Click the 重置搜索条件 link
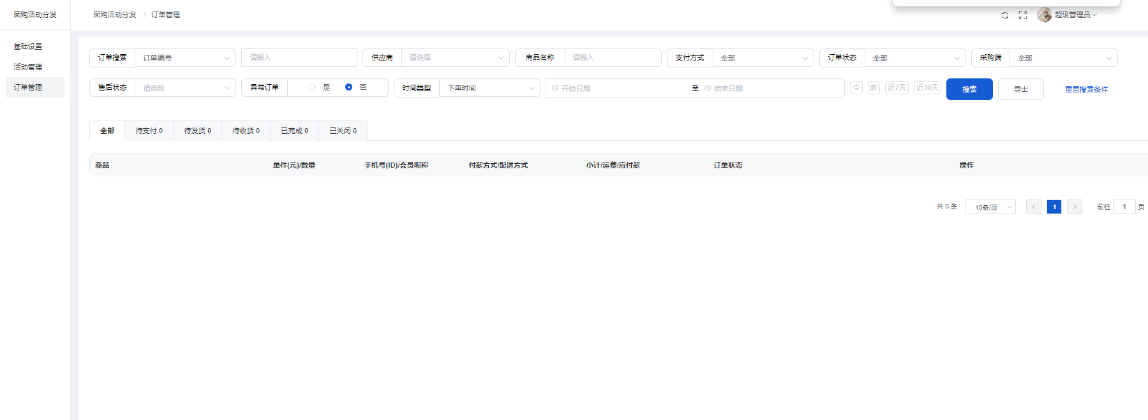 click(x=1086, y=89)
